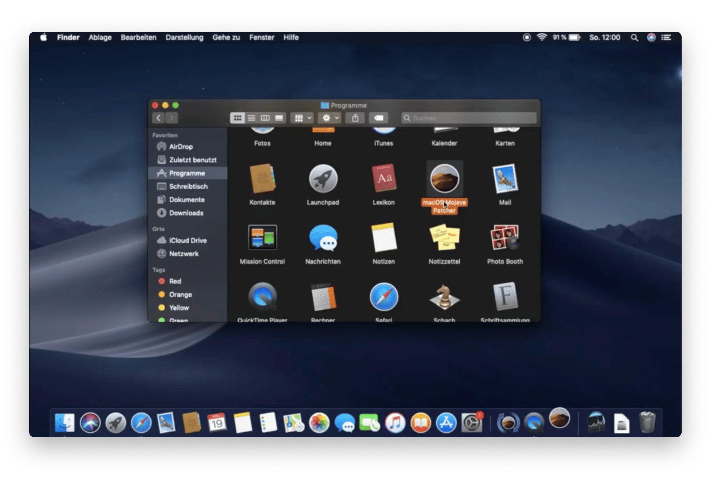This screenshot has width=708, height=479.
Task: Switch to gallery view in toolbar
Action: [279, 118]
